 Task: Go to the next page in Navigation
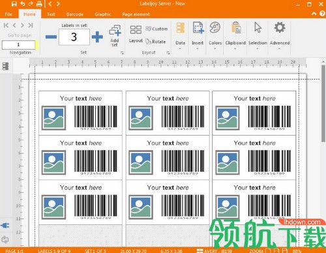point(22,25)
